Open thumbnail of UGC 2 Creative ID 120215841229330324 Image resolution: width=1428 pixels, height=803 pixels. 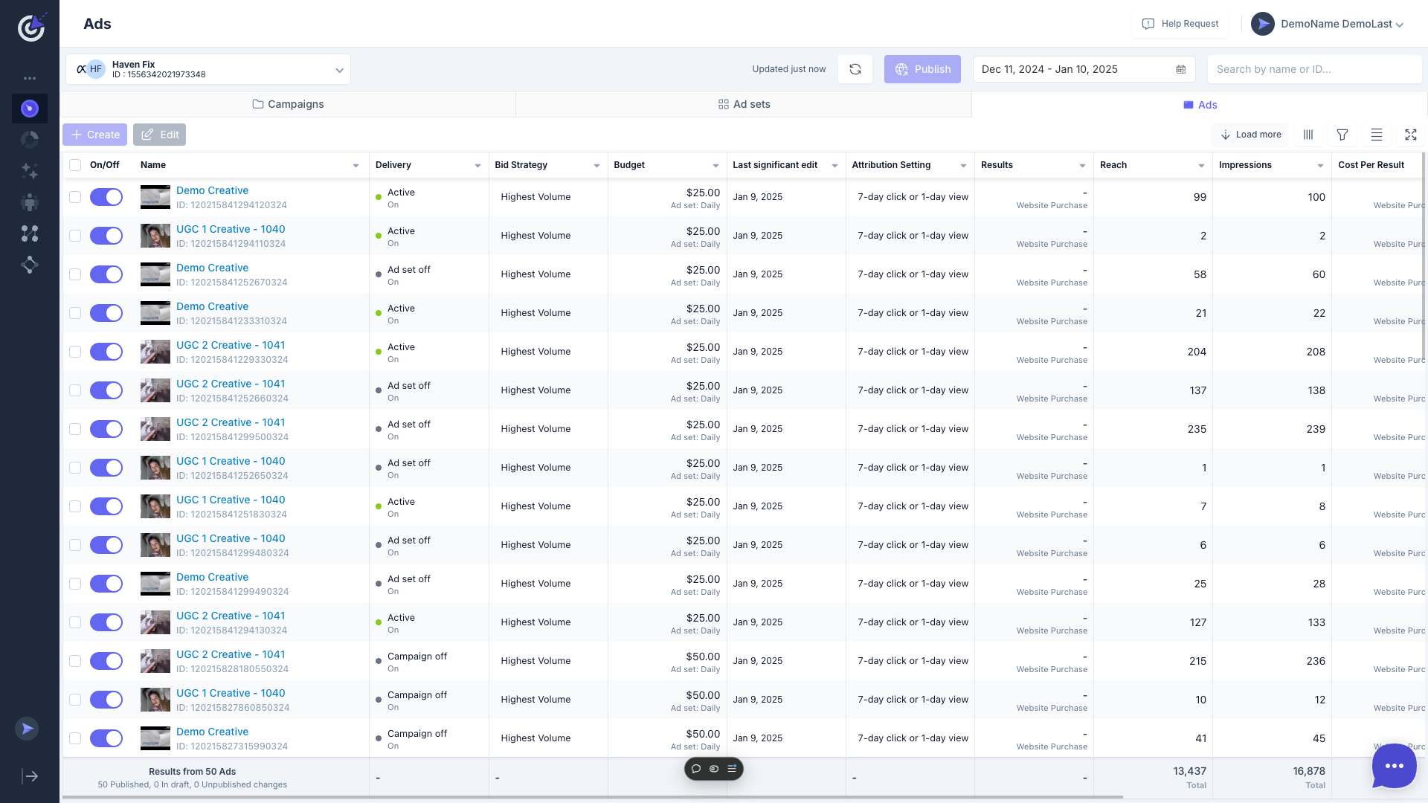tap(155, 352)
